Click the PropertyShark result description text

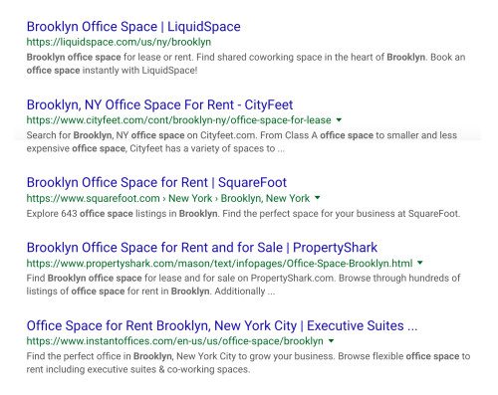[243, 285]
